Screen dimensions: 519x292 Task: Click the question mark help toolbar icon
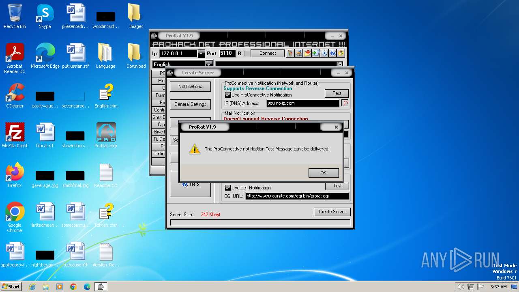(332, 53)
